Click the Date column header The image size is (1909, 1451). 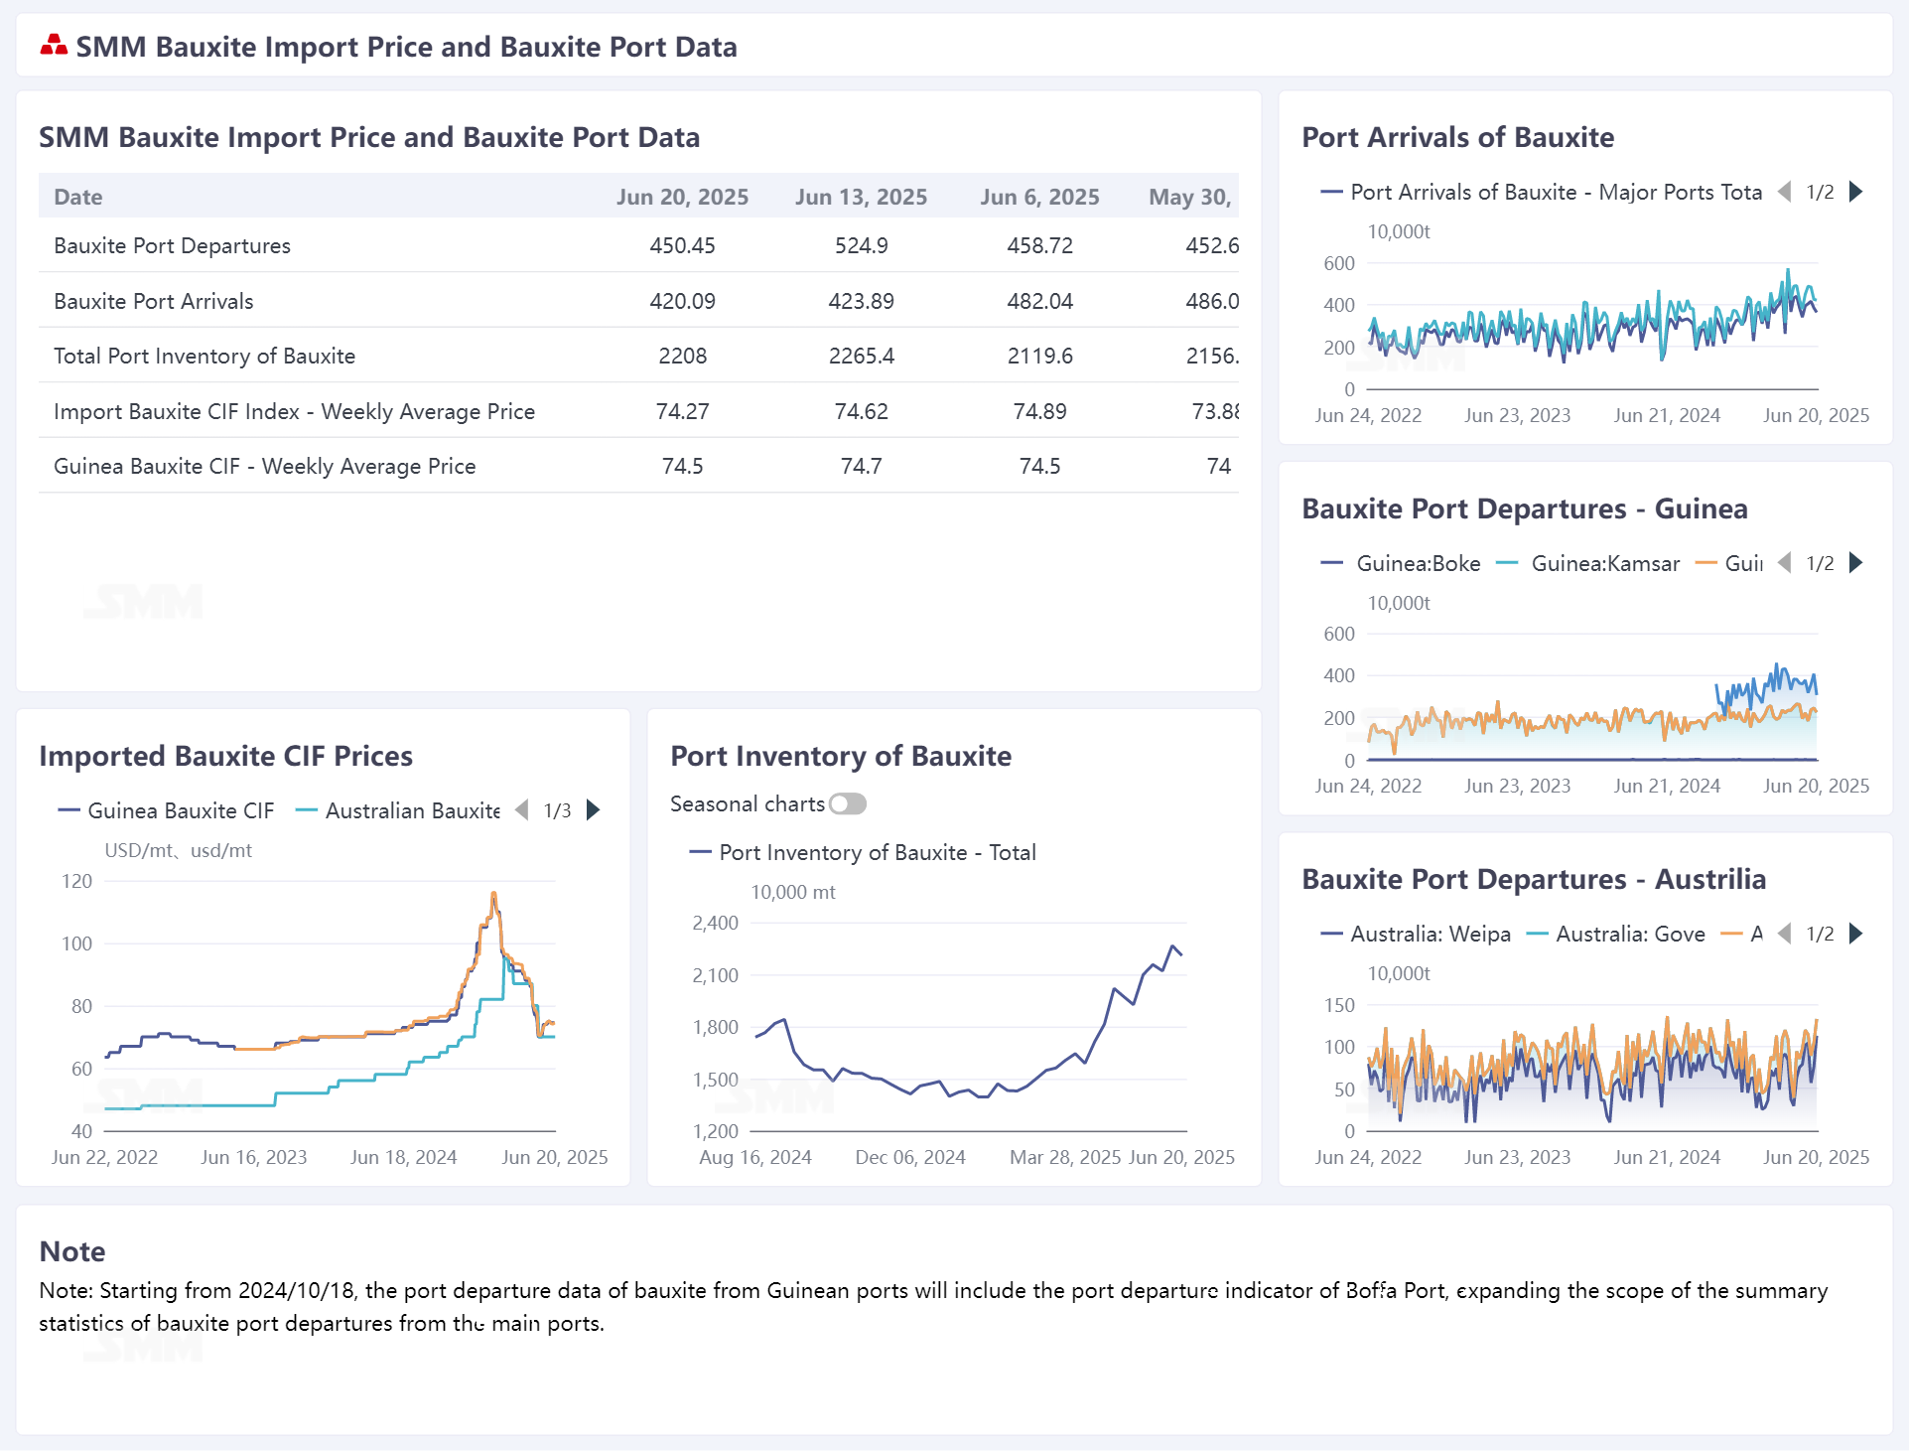tap(78, 197)
